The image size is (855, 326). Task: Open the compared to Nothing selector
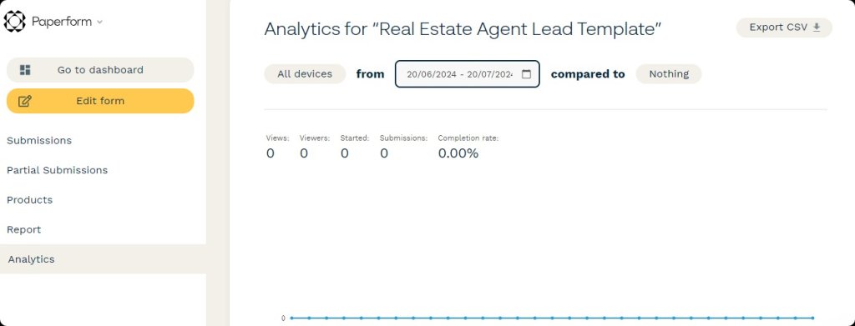point(669,74)
